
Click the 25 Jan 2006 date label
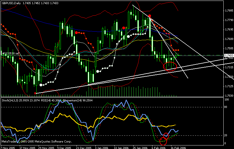[140, 148]
